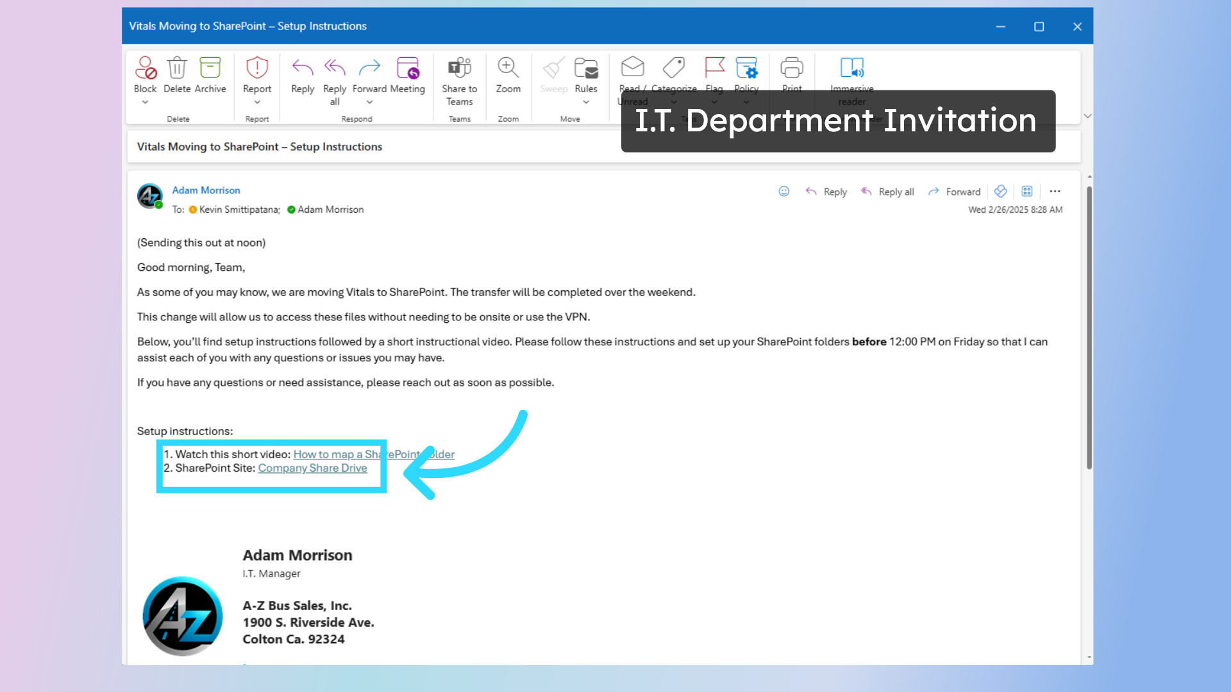Expand the Forward dropdown arrow
Image resolution: width=1231 pixels, height=692 pixels.
click(x=369, y=103)
